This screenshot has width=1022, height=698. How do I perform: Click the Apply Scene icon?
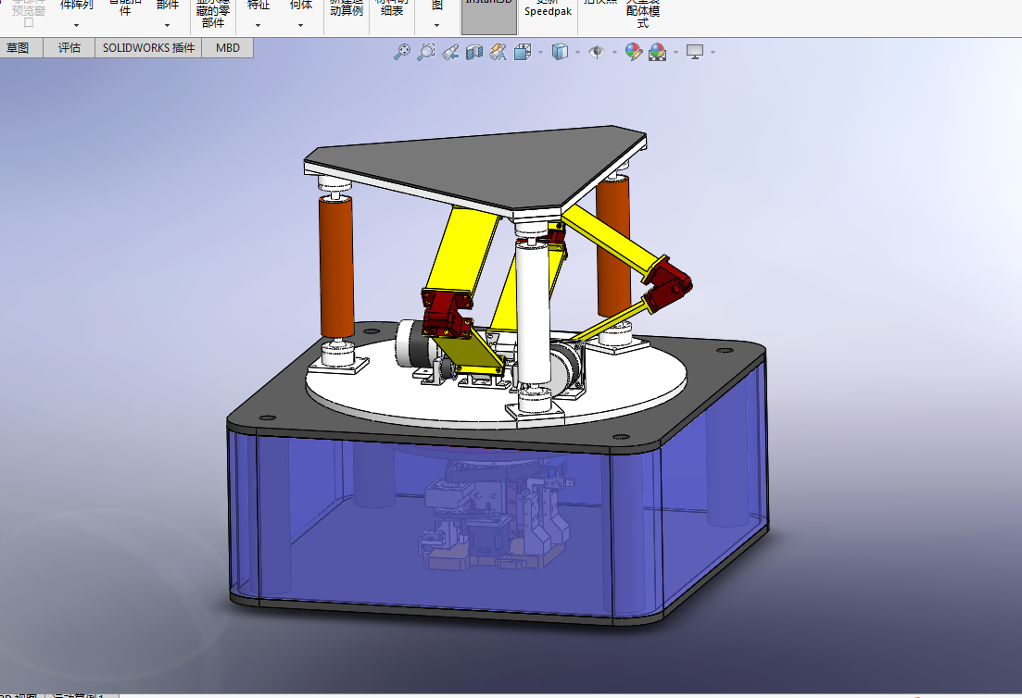pyautogui.click(x=658, y=52)
